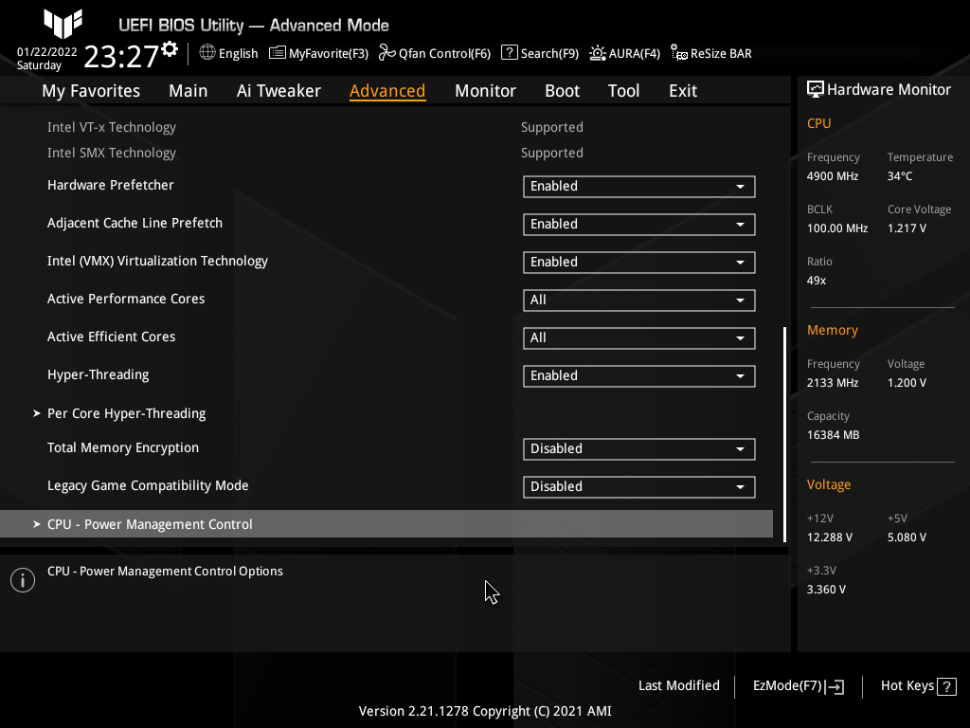The height and width of the screenshot is (728, 970).
Task: Click Core Voltage 1.217 V value
Action: 907,227
